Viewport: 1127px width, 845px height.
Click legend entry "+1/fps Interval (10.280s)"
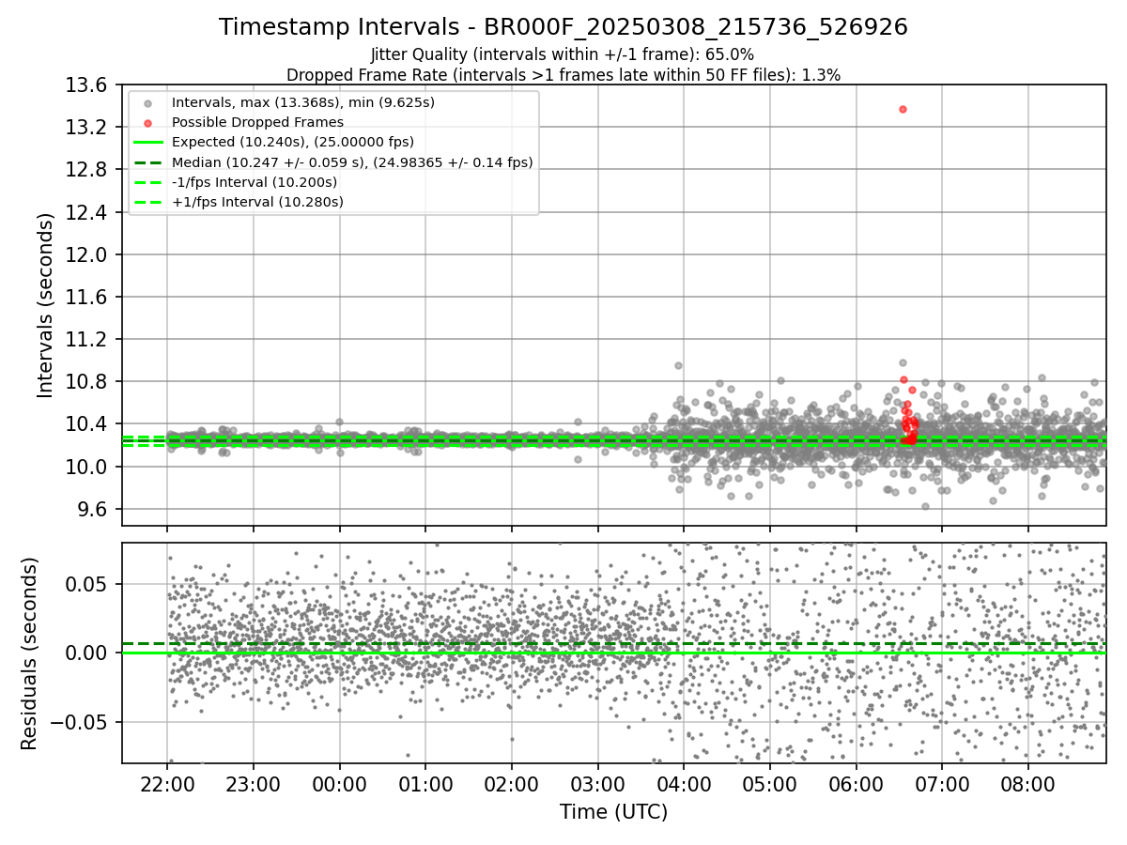coord(257,202)
